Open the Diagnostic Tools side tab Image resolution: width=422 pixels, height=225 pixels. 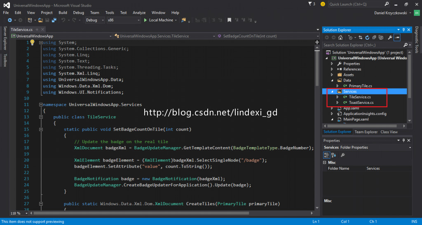pos(417,40)
